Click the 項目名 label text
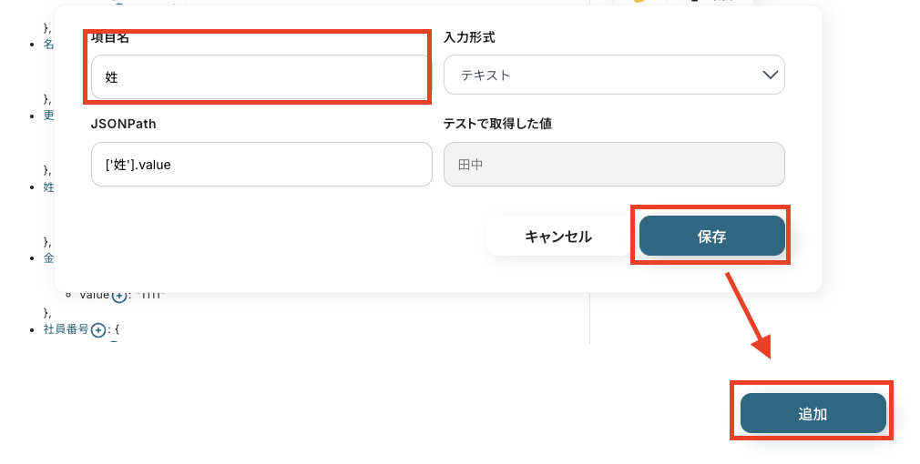This screenshot has height=464, width=920. pos(109,38)
